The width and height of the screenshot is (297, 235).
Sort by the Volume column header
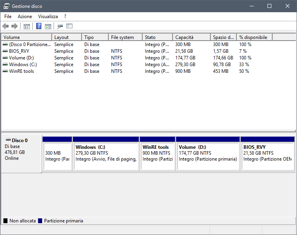tap(26, 37)
